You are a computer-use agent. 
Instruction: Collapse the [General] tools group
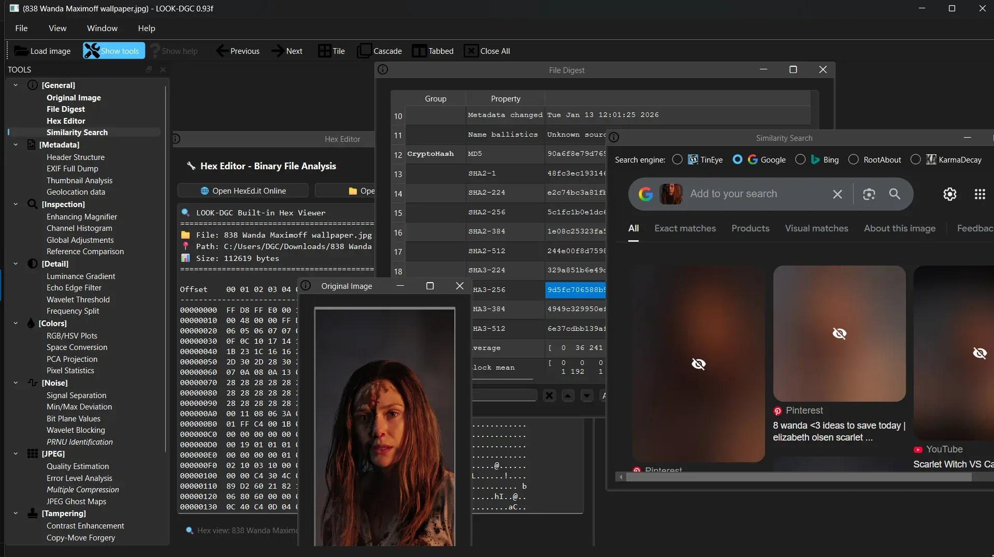16,85
